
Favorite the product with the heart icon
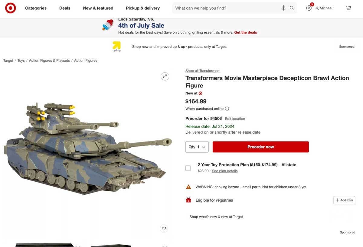pyautogui.click(x=164, y=229)
